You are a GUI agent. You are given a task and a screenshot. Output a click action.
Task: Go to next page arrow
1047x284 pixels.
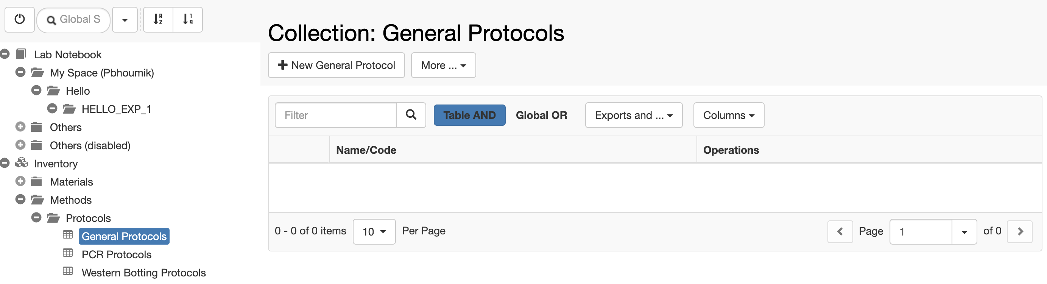[x=1020, y=231]
